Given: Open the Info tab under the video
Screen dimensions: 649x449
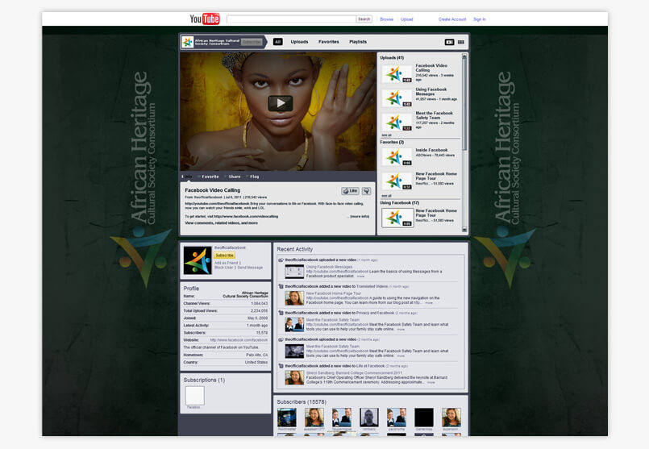Looking at the screenshot, I should click(x=187, y=177).
